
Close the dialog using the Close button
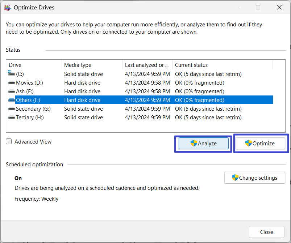[x=266, y=232]
